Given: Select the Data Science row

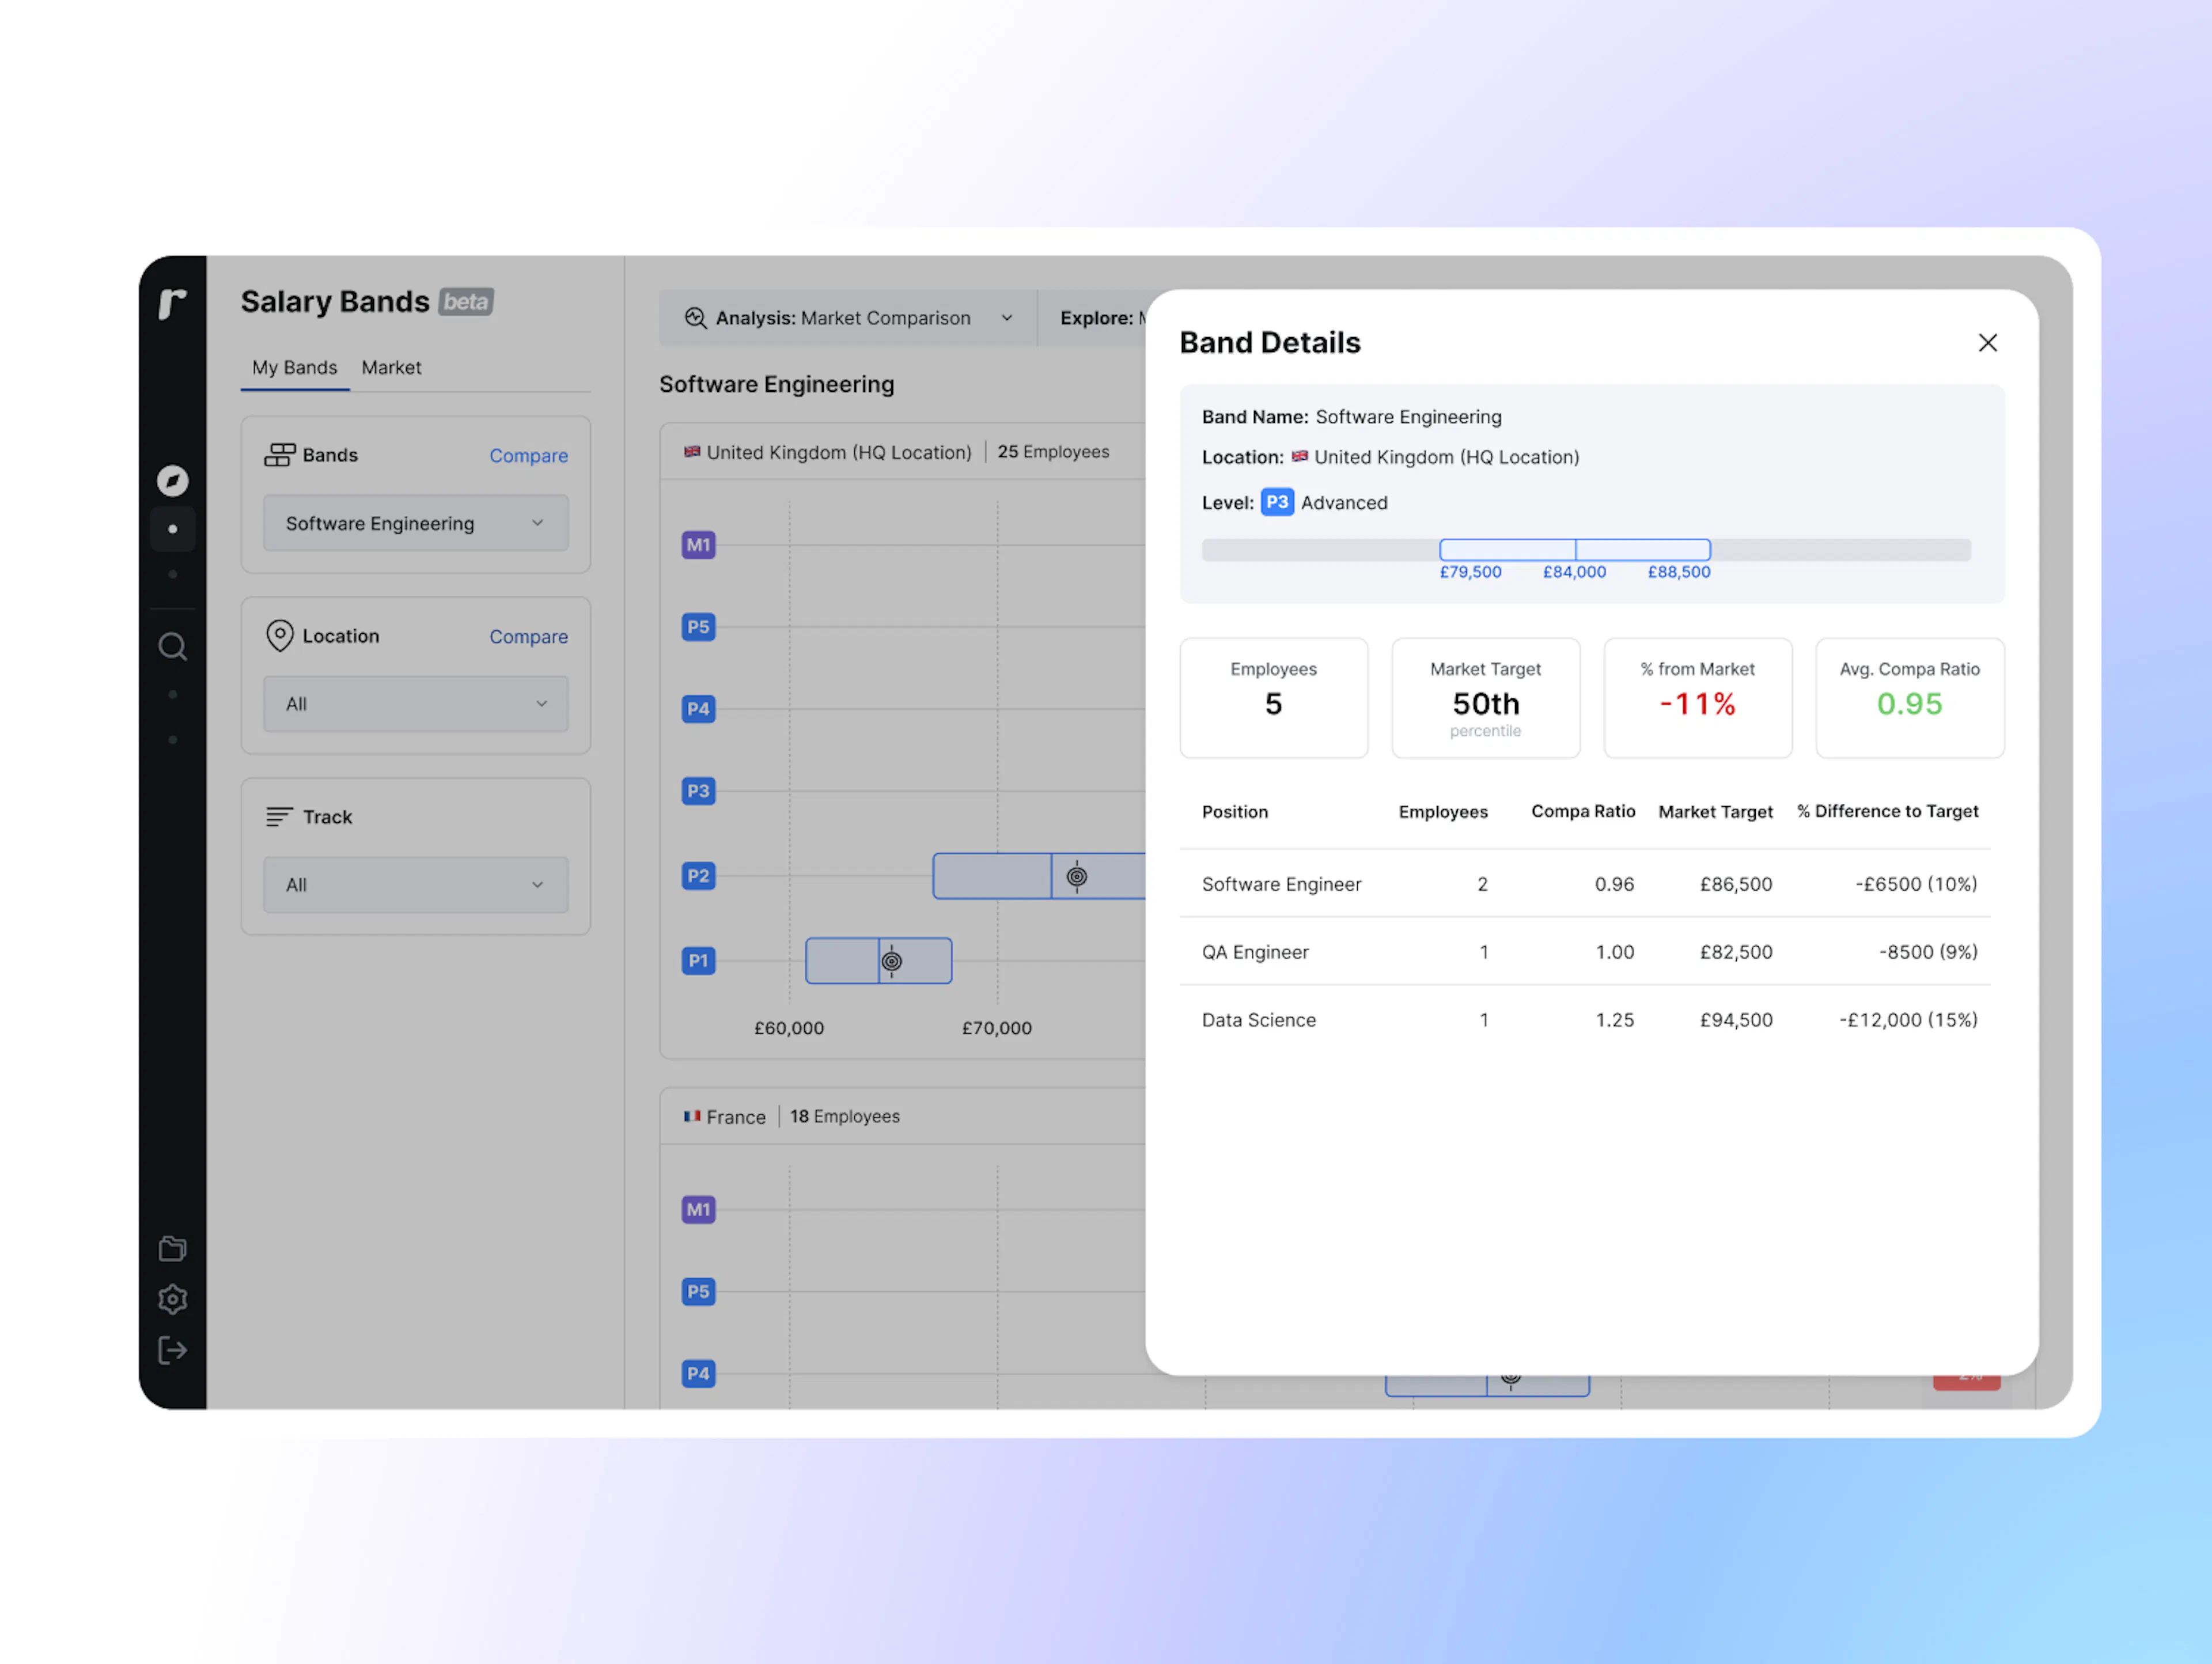Looking at the screenshot, I should 1585,1020.
